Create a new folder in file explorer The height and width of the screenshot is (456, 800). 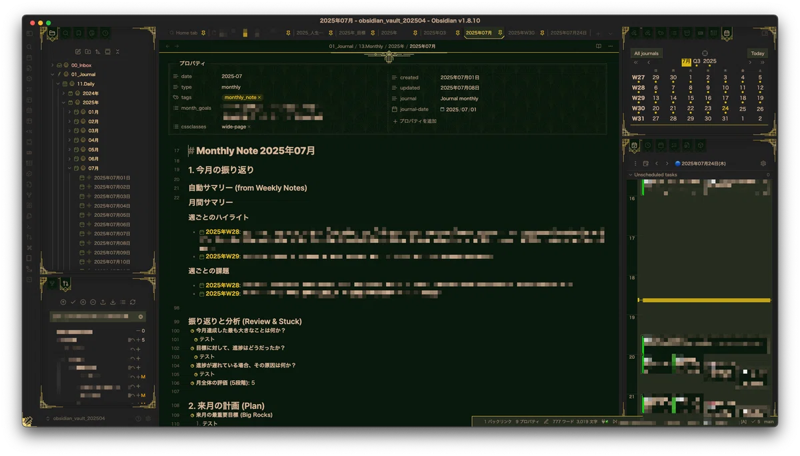88,51
